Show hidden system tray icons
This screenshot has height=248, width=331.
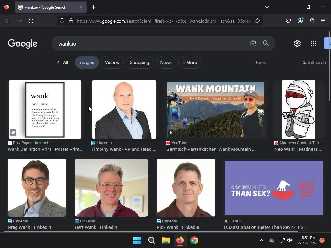pos(261,240)
